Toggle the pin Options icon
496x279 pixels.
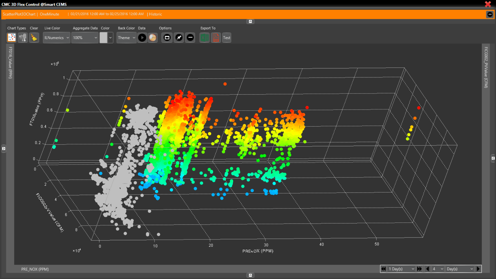pos(179,38)
